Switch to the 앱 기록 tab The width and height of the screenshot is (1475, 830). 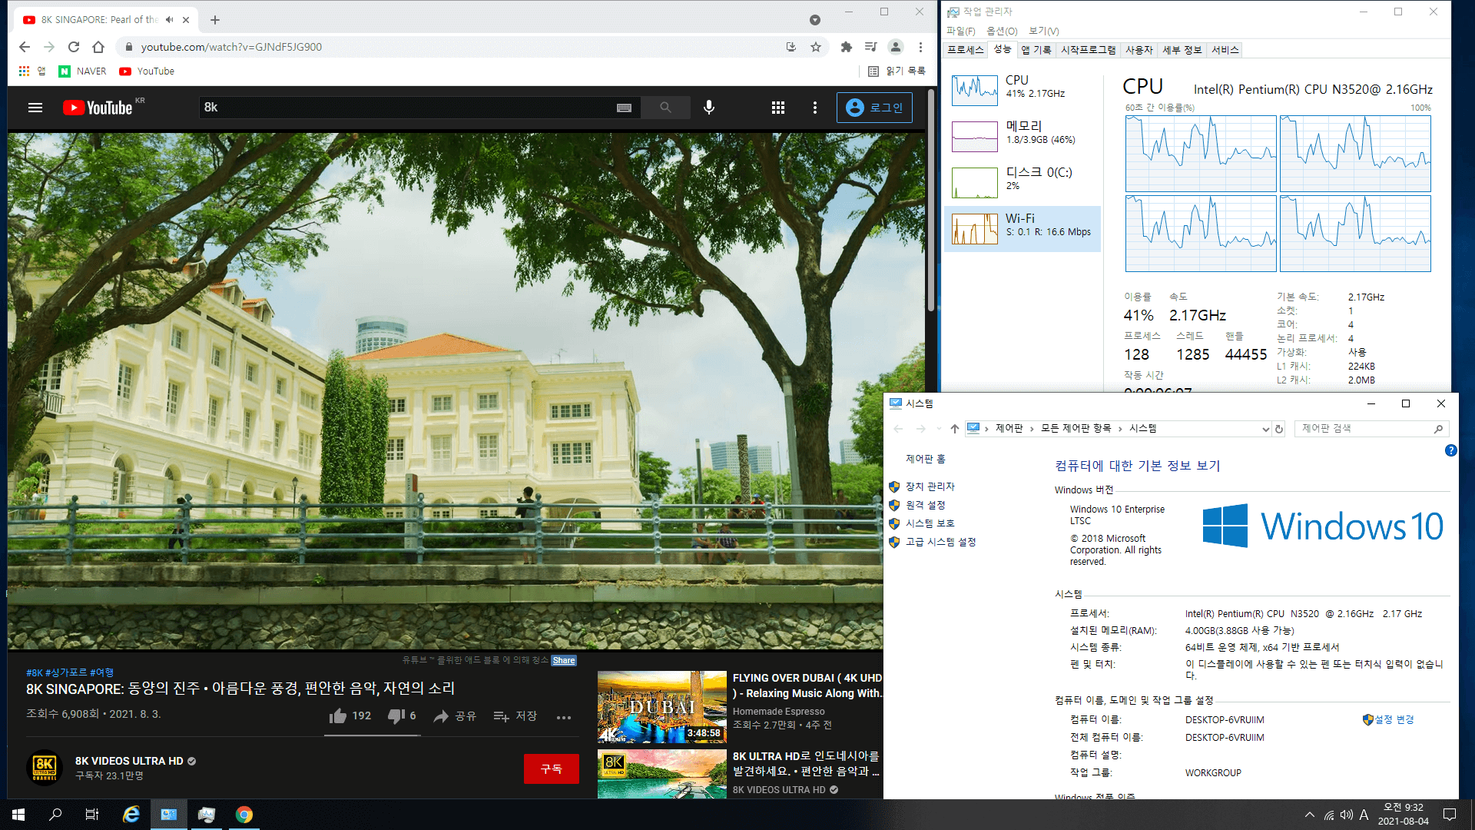click(x=1036, y=50)
